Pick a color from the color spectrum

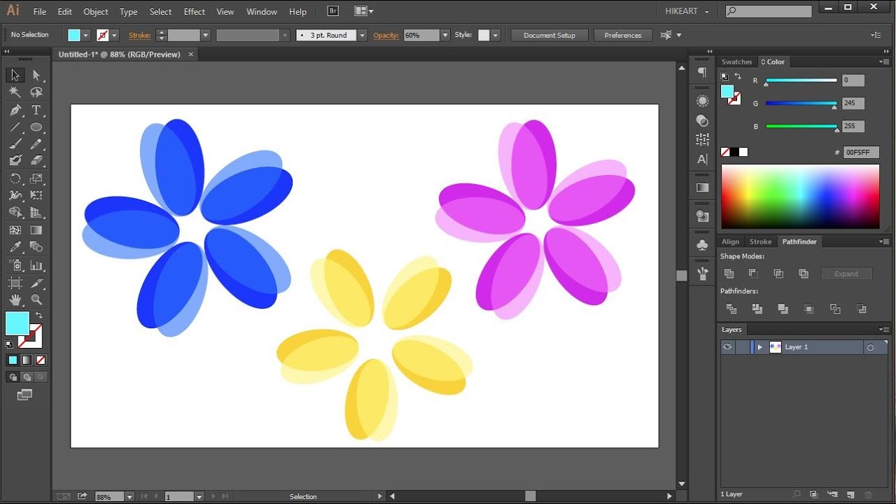(x=799, y=196)
